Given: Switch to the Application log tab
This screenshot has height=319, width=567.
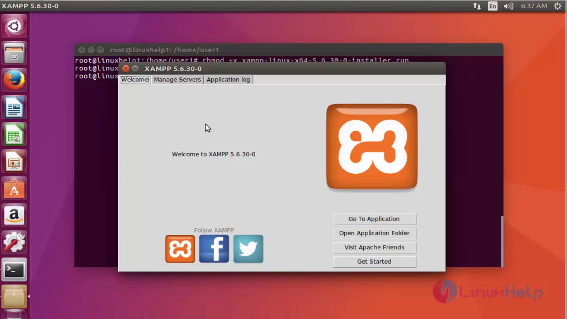Looking at the screenshot, I should (x=228, y=79).
